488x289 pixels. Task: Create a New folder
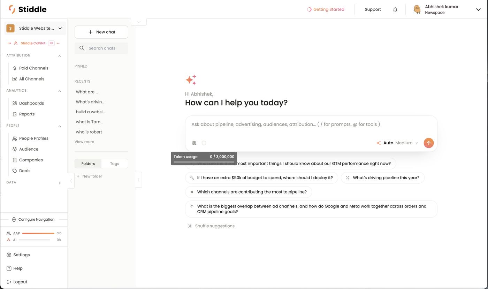tap(89, 176)
